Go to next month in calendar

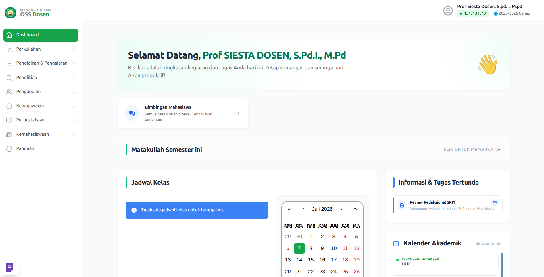(341, 209)
